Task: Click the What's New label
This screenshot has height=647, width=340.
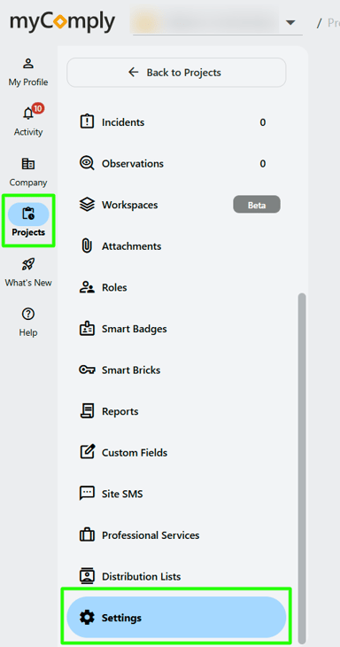Action: click(28, 283)
